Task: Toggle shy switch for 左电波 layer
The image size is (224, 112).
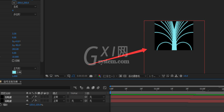Action: tap(27, 97)
